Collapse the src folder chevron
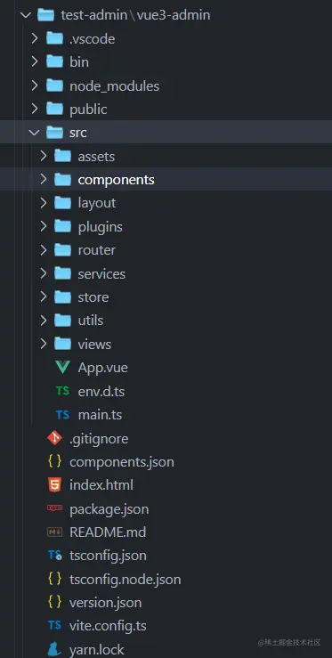This screenshot has width=332, height=658. 34,133
